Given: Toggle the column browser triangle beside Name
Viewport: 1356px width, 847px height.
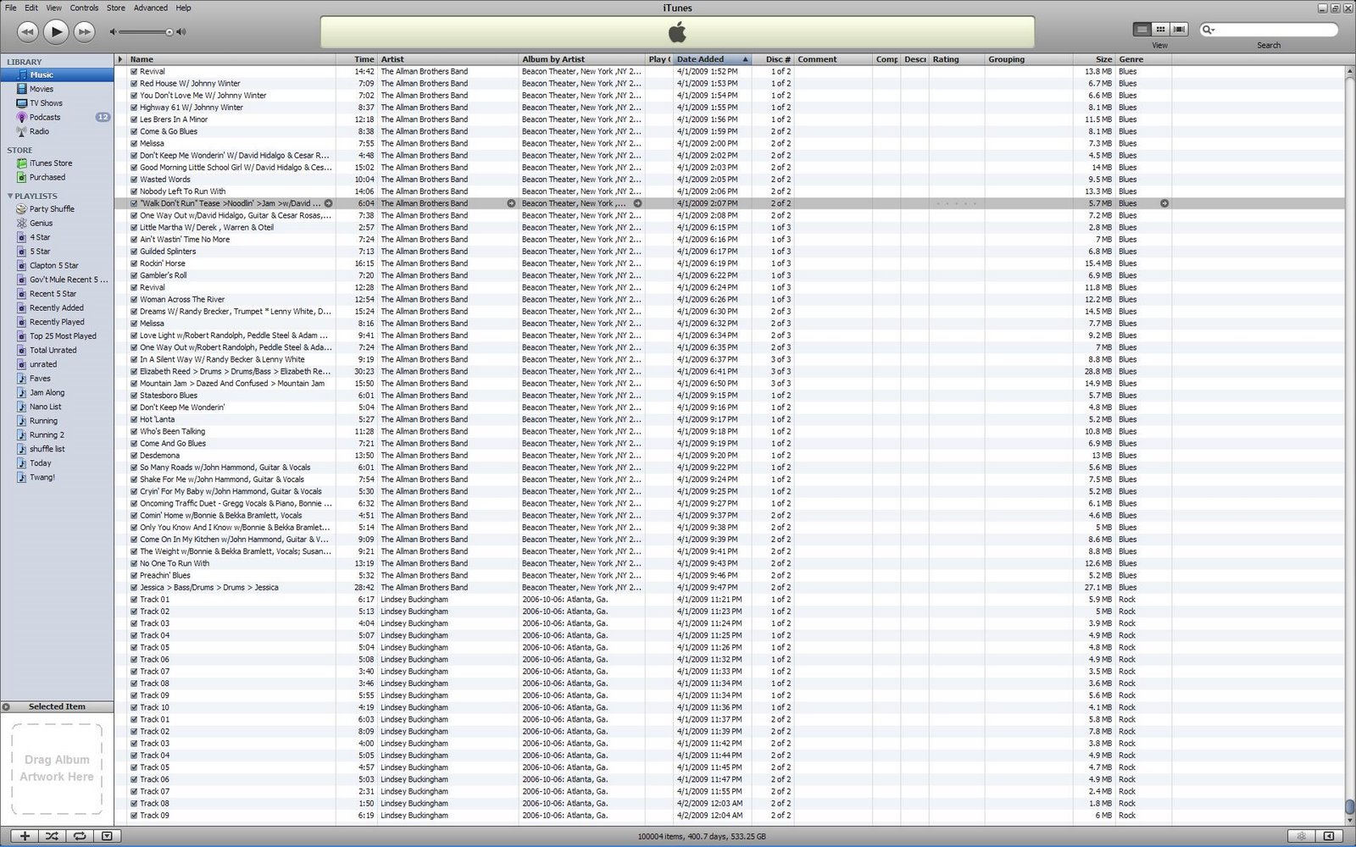Looking at the screenshot, I should tap(120, 59).
